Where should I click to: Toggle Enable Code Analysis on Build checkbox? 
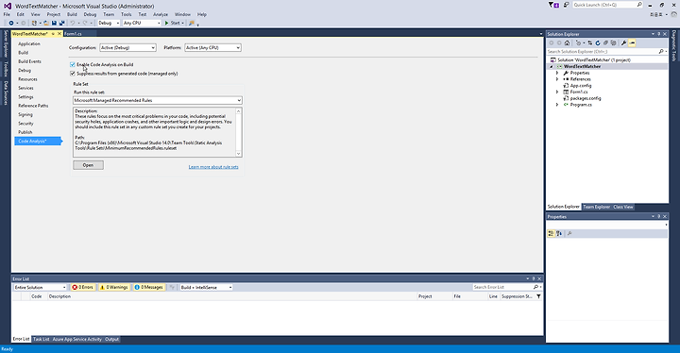click(73, 64)
